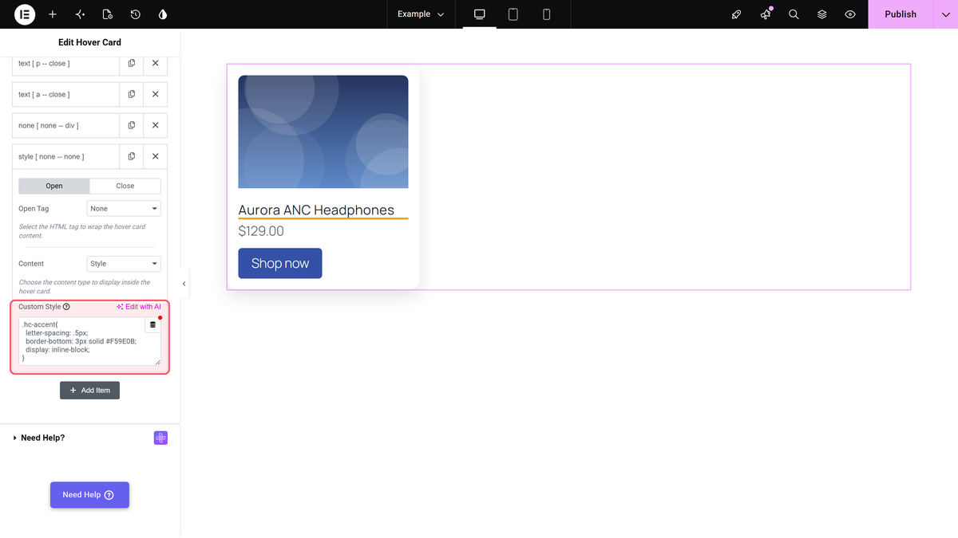Viewport: 958px width, 538px height.
Task: Expand the 'none [ none -- div ]' item
Action: tap(65, 125)
